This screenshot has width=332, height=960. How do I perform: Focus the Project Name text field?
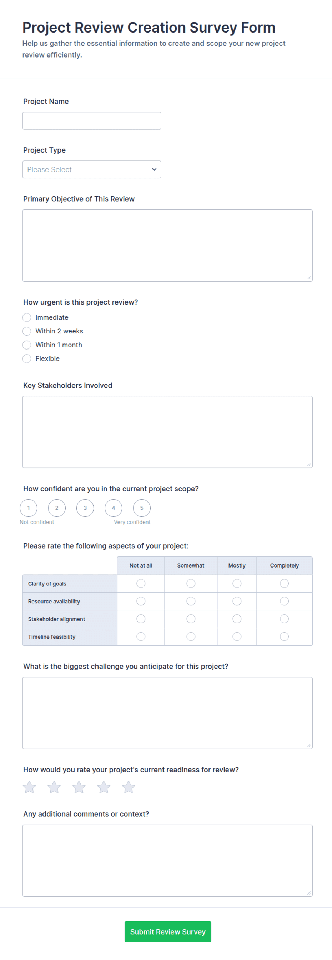(x=92, y=121)
